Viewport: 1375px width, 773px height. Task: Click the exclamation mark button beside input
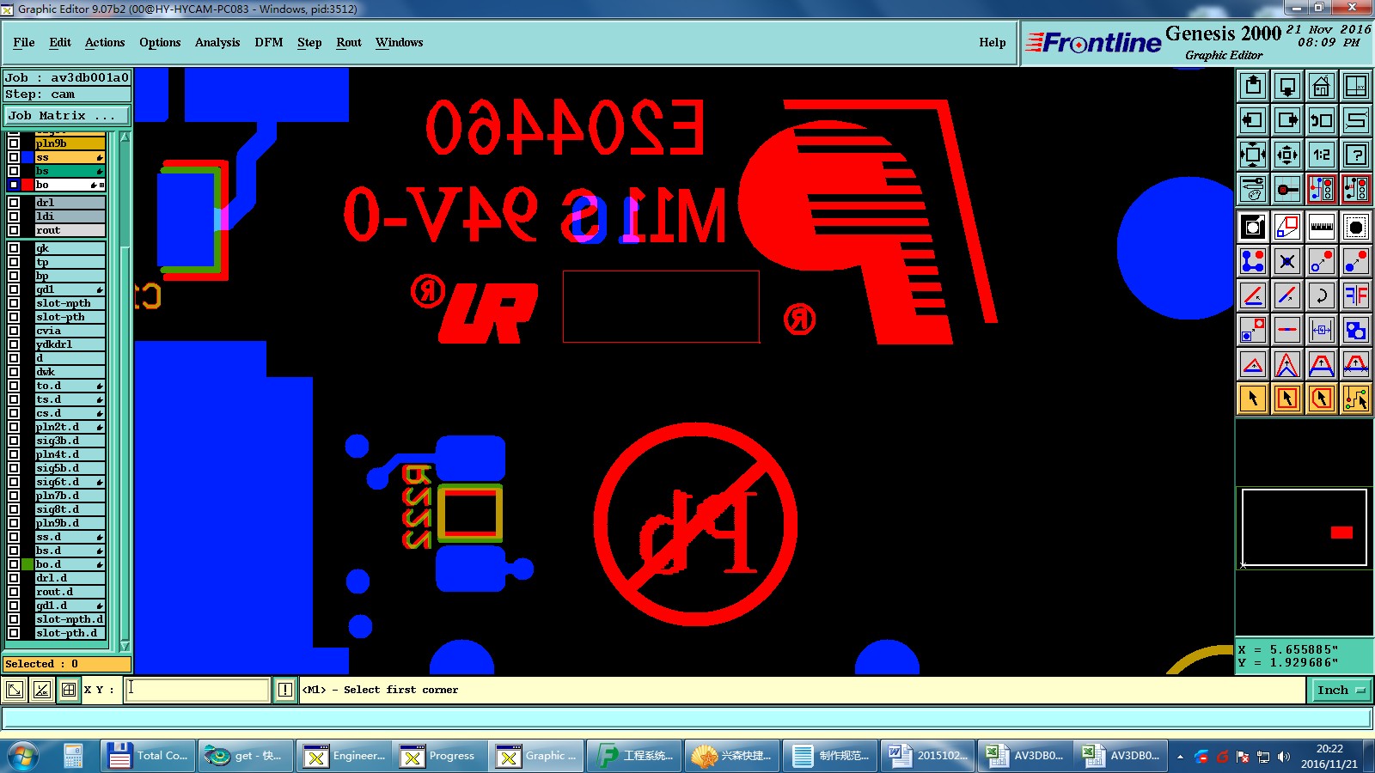point(285,690)
